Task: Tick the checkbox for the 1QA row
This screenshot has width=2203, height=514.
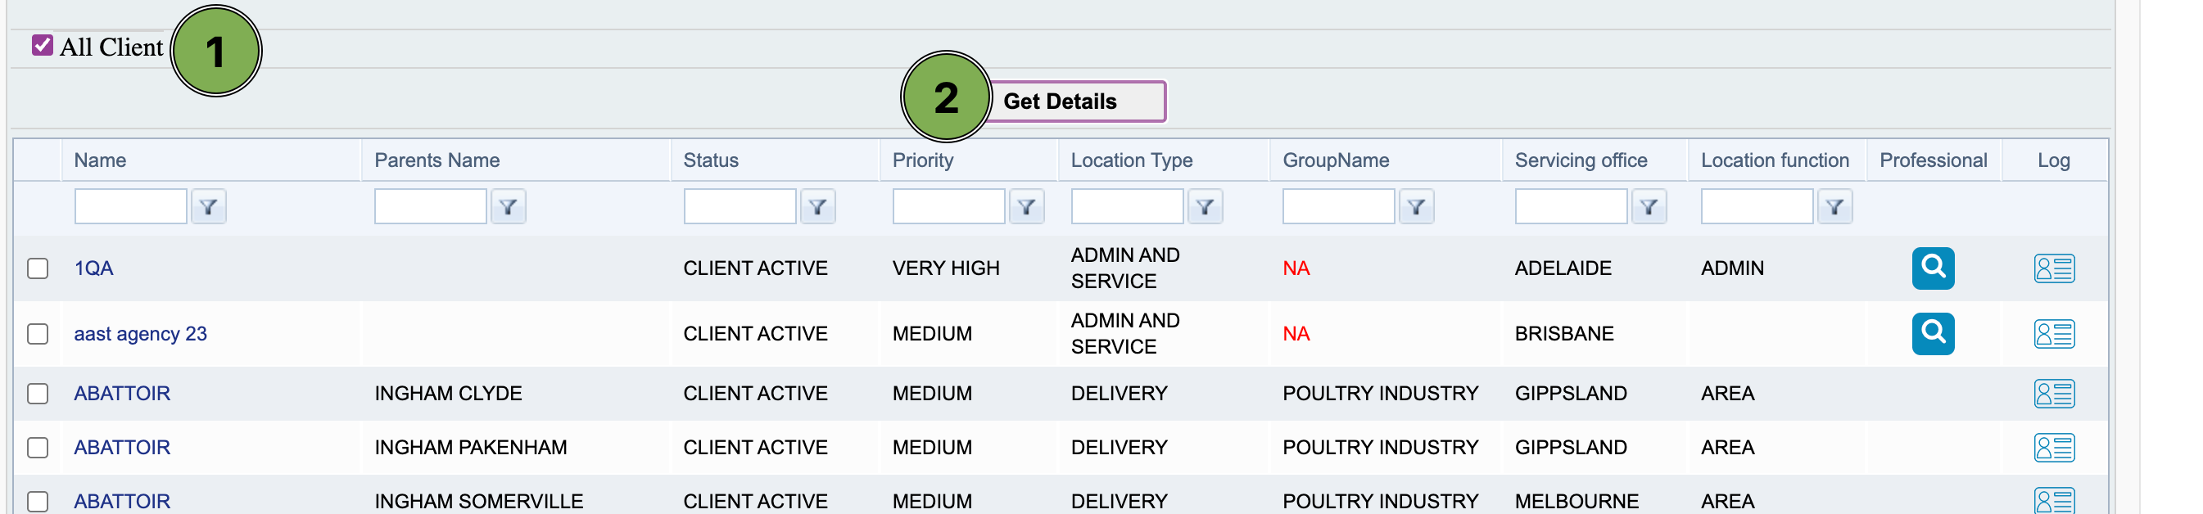Action: [x=38, y=268]
